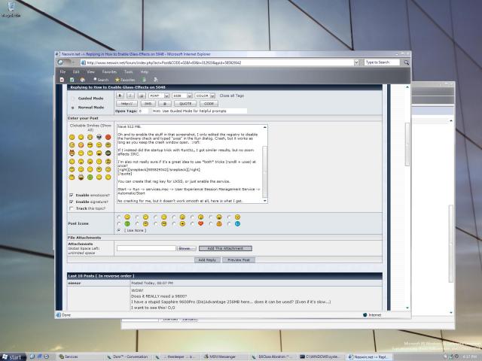This screenshot has height=361, width=482.
Task: Click the heart image in Post Icons
Action: coord(201,223)
